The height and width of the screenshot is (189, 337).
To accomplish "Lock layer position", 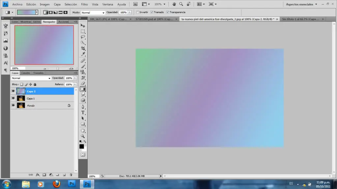I will point(31,84).
